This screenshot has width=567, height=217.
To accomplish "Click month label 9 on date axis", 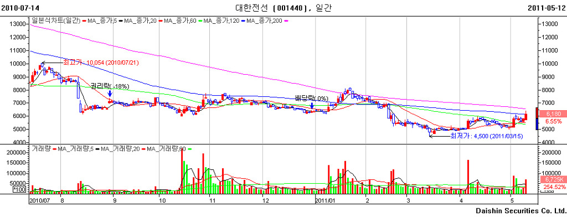I will [x=115, y=200].
